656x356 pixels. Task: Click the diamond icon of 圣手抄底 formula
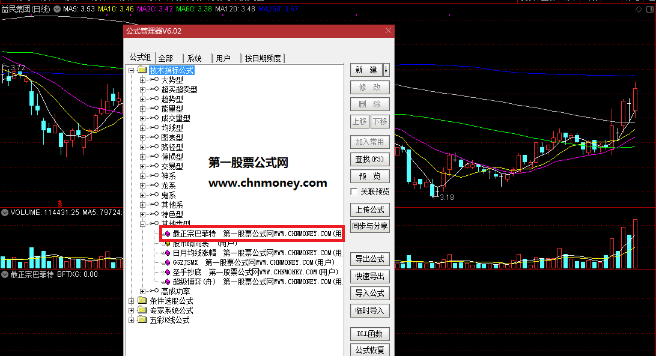point(168,273)
